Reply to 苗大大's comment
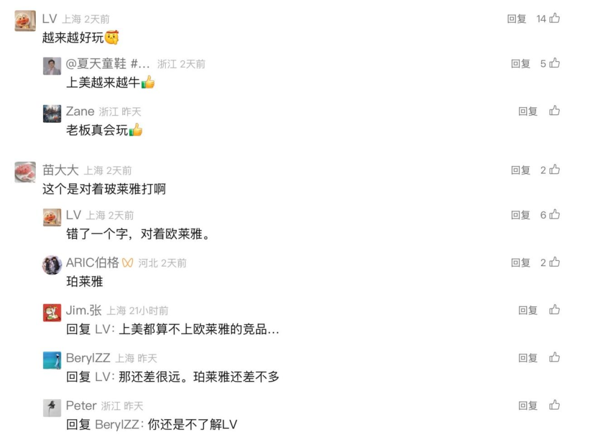Viewport: 595px width, 440px height. [x=521, y=170]
